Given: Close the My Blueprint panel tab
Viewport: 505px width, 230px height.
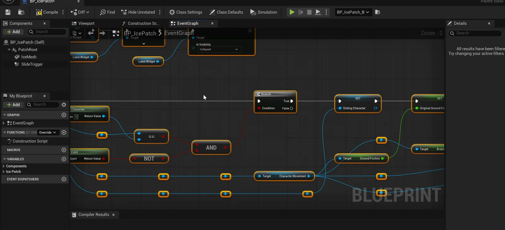Looking at the screenshot, I should 45,96.
